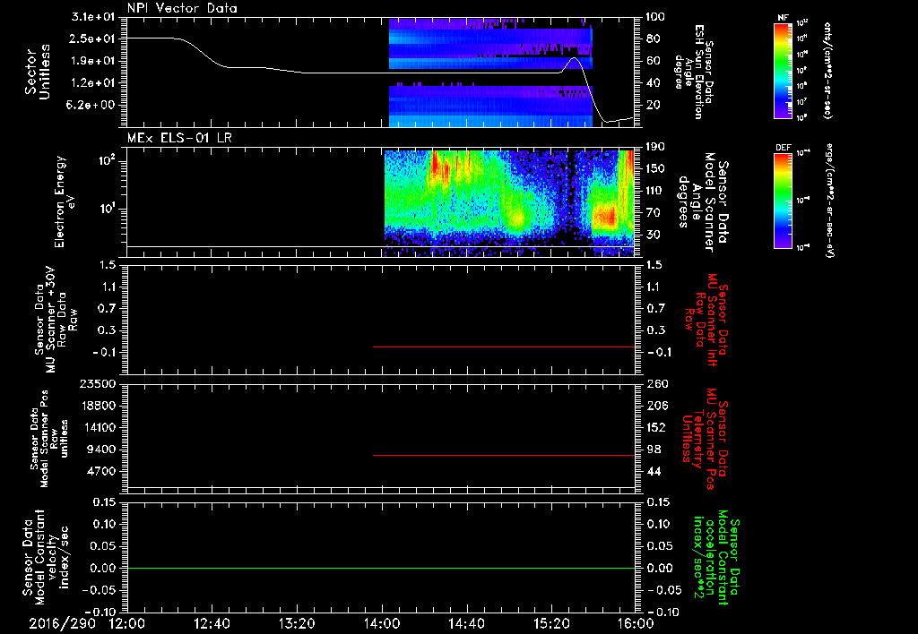Click the 14:40 time tick label
The height and width of the screenshot is (634, 918).
466,623
